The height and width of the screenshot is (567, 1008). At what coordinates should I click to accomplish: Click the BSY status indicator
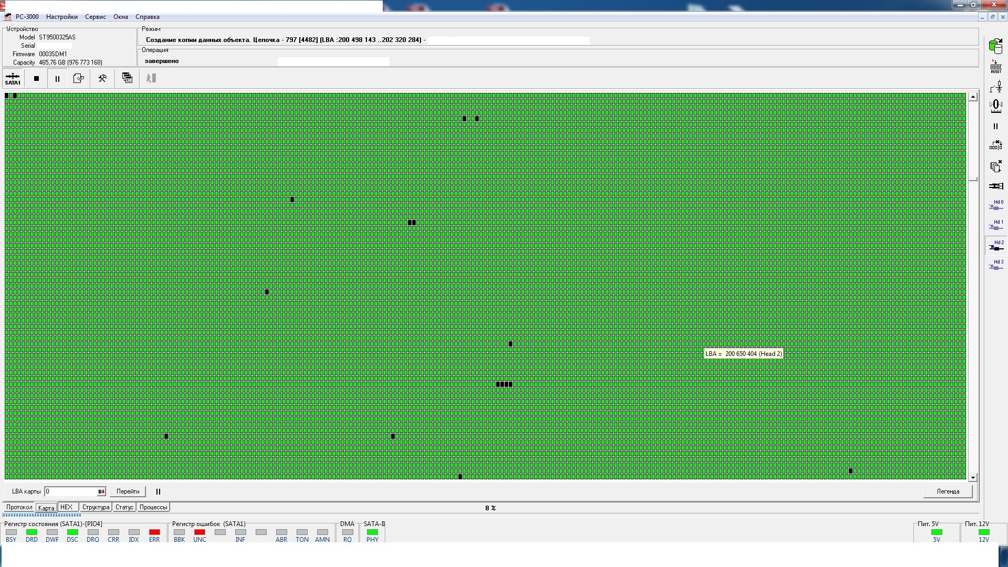[11, 532]
